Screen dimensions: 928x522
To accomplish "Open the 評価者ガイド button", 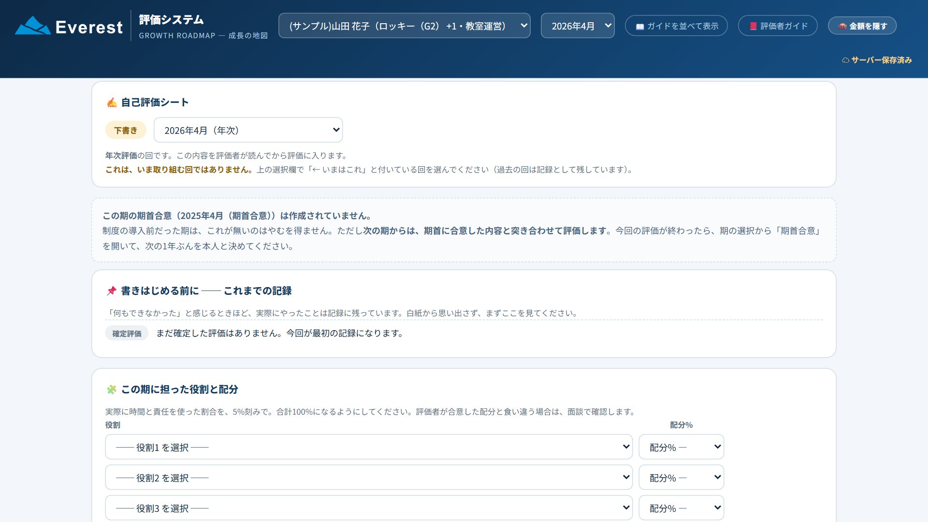I will point(778,26).
